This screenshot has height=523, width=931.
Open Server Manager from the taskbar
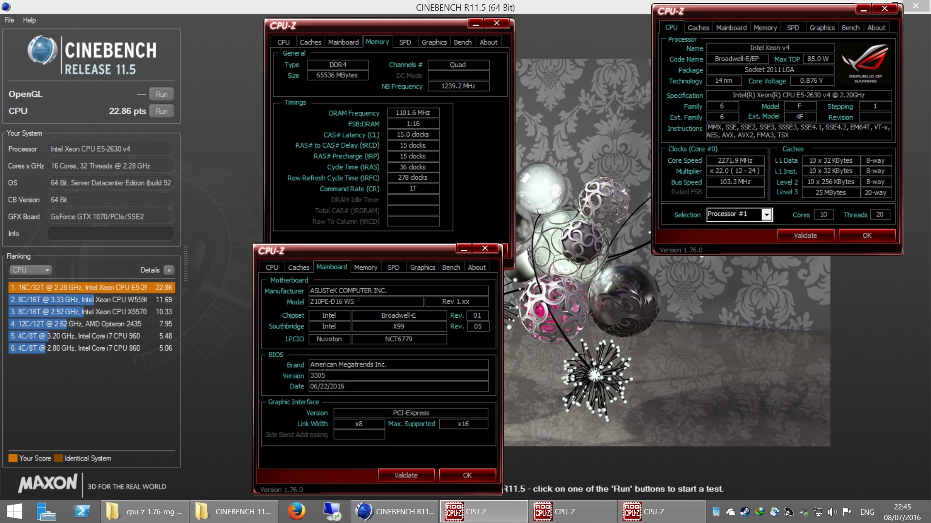[46, 511]
